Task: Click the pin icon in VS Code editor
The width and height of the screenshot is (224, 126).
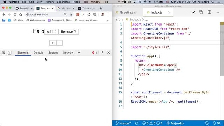Action: click(194, 13)
